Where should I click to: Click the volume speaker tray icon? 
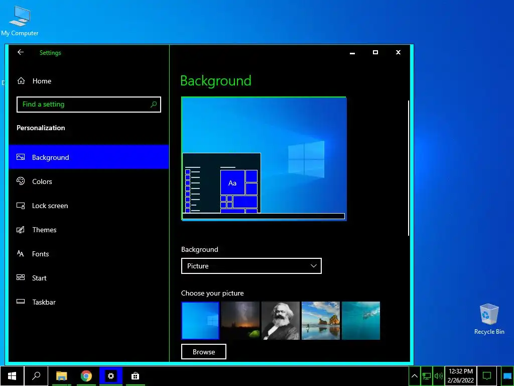tap(438, 376)
